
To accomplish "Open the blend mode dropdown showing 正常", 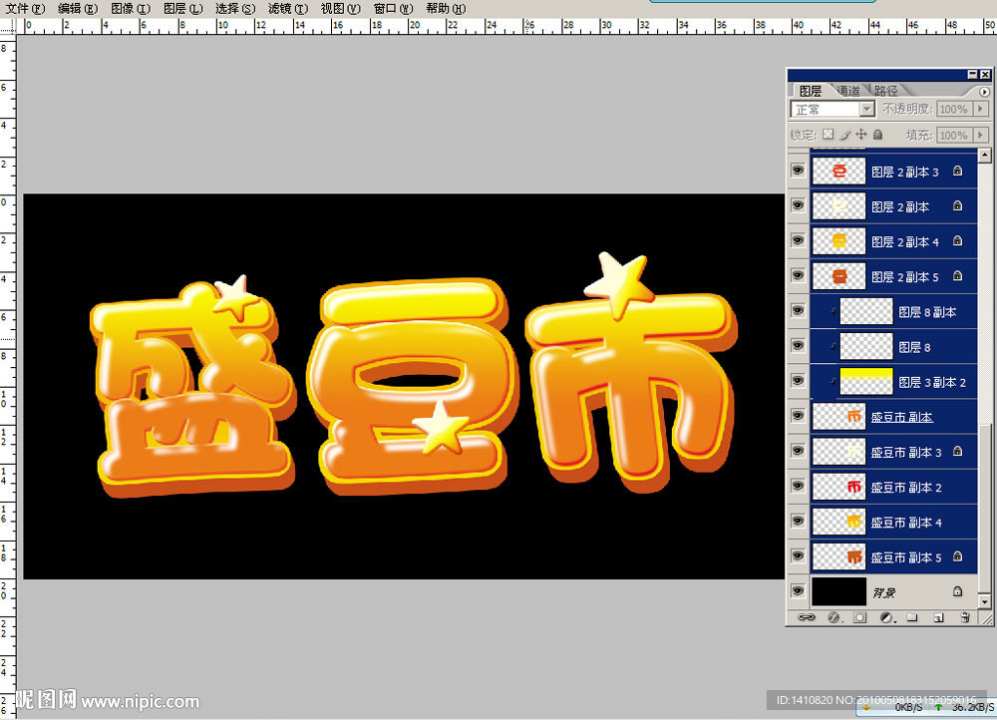I will (832, 109).
